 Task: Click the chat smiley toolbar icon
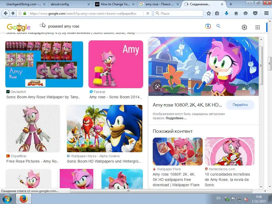click(x=245, y=13)
